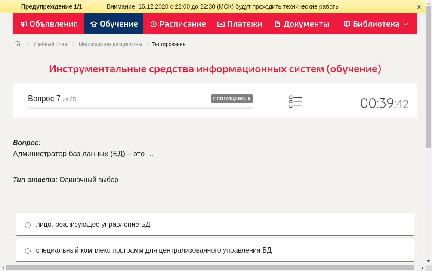Choose the answer about специальный комплекс программ

(28, 250)
